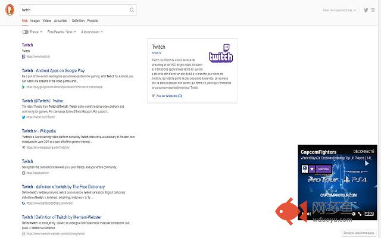Click the heart follow icon in player
This screenshot has height=238, width=381.
(x=312, y=169)
